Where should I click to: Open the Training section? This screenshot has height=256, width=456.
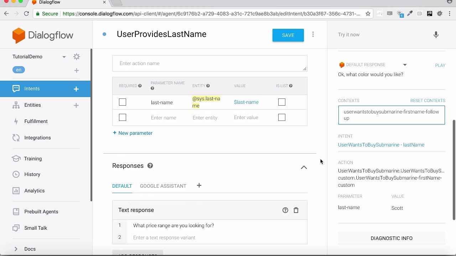pyautogui.click(x=33, y=159)
